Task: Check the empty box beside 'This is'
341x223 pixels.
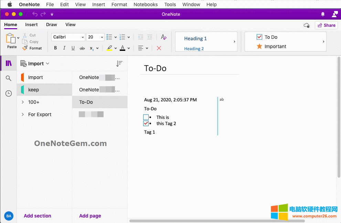Action: 146,117
